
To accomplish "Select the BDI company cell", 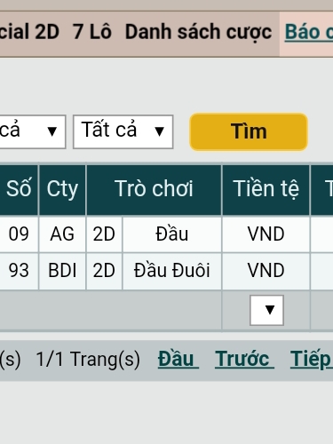I will [x=62, y=271].
